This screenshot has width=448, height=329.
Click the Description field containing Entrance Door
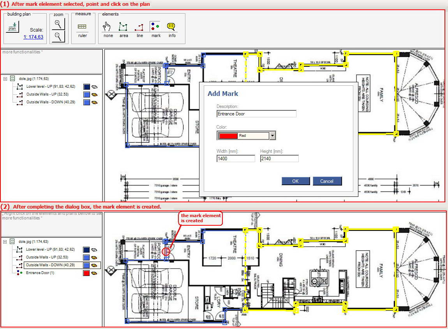point(256,114)
